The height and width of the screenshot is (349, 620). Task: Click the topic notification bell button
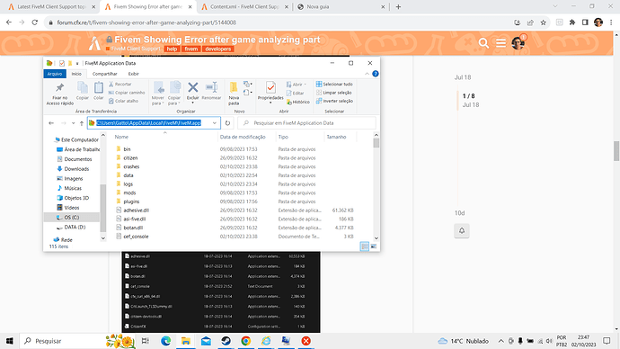462,230
